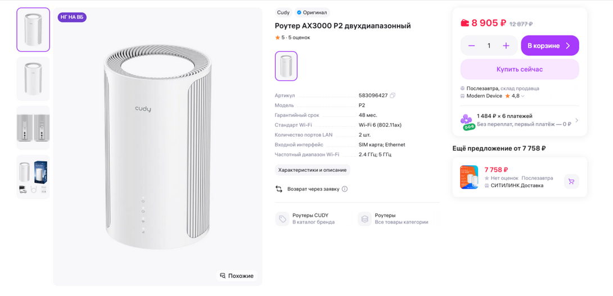Select the second router thumbnail
This screenshot has width=613, height=296.
pos(33,79)
